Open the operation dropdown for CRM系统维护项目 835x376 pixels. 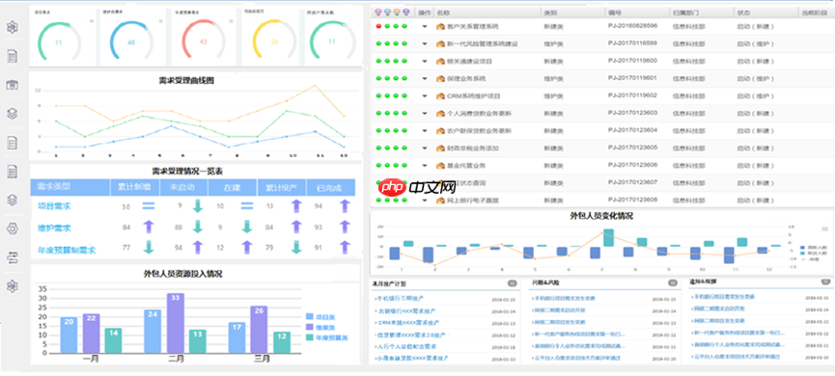point(425,96)
